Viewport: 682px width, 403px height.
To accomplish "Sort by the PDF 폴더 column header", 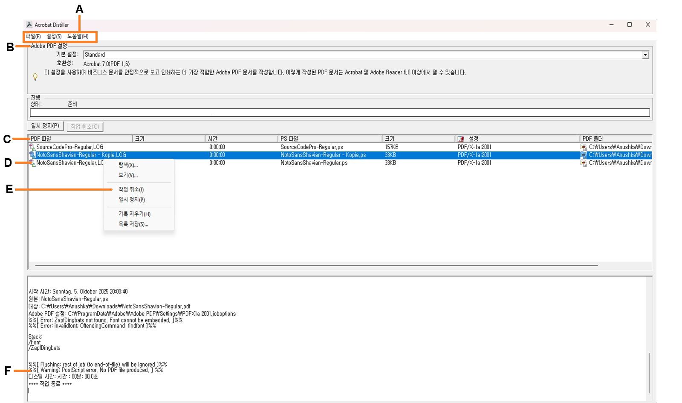I will tap(616, 139).
